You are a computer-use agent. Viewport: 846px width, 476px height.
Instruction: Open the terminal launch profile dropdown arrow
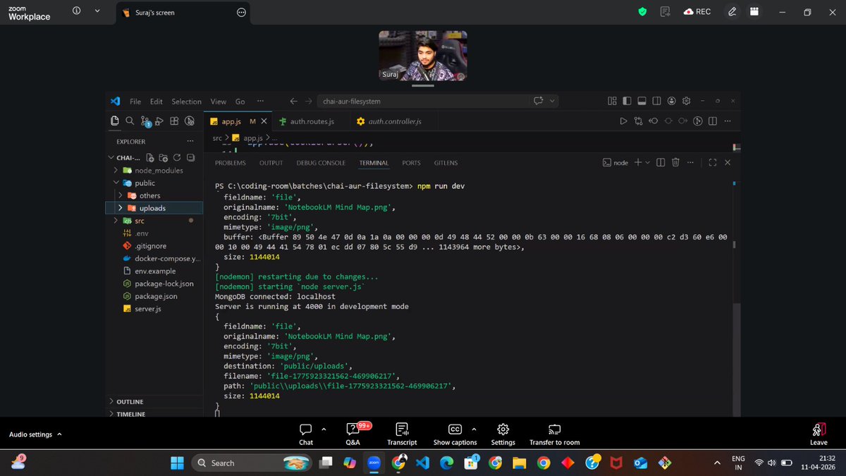point(647,162)
